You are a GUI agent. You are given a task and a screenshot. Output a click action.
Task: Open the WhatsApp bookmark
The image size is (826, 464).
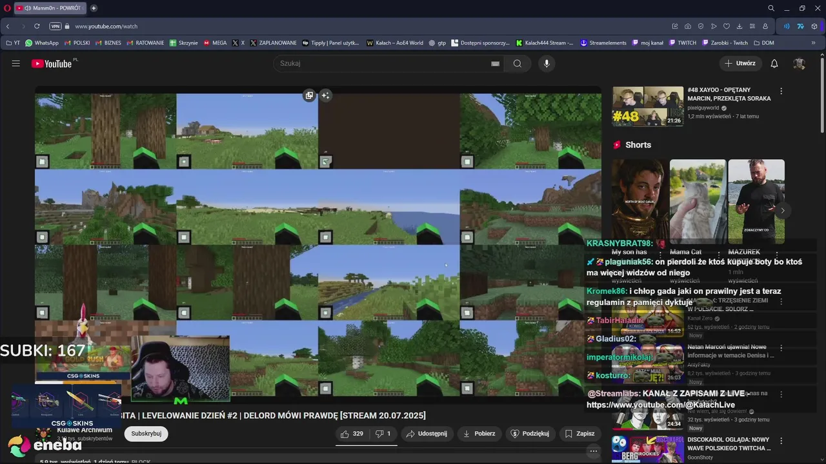[x=42, y=43]
